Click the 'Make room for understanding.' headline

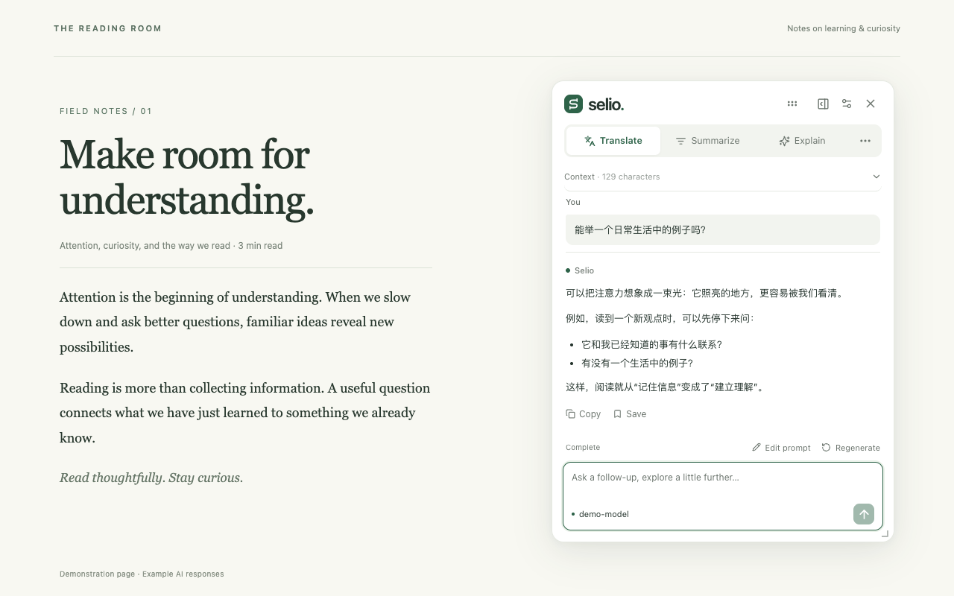tap(187, 177)
